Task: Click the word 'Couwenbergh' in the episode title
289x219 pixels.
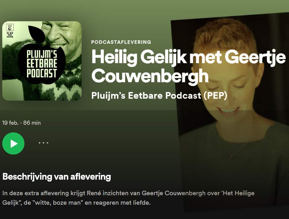Action: click(x=150, y=76)
